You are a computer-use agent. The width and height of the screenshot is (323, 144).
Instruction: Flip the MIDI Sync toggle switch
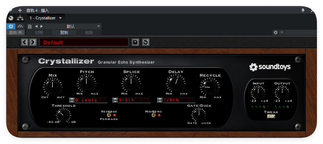click(154, 115)
